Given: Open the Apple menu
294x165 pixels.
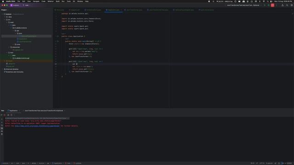Looking at the screenshot, I should (3, 1).
